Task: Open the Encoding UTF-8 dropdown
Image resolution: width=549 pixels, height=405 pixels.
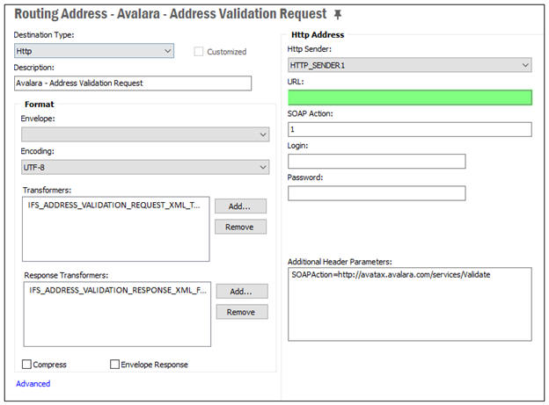Action: 145,167
